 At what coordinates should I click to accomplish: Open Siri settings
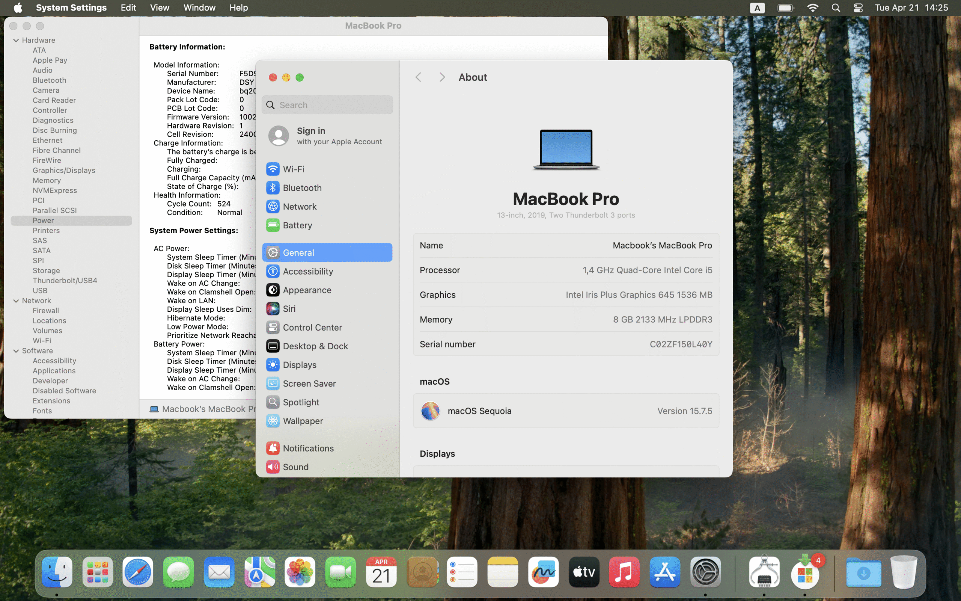click(x=289, y=309)
